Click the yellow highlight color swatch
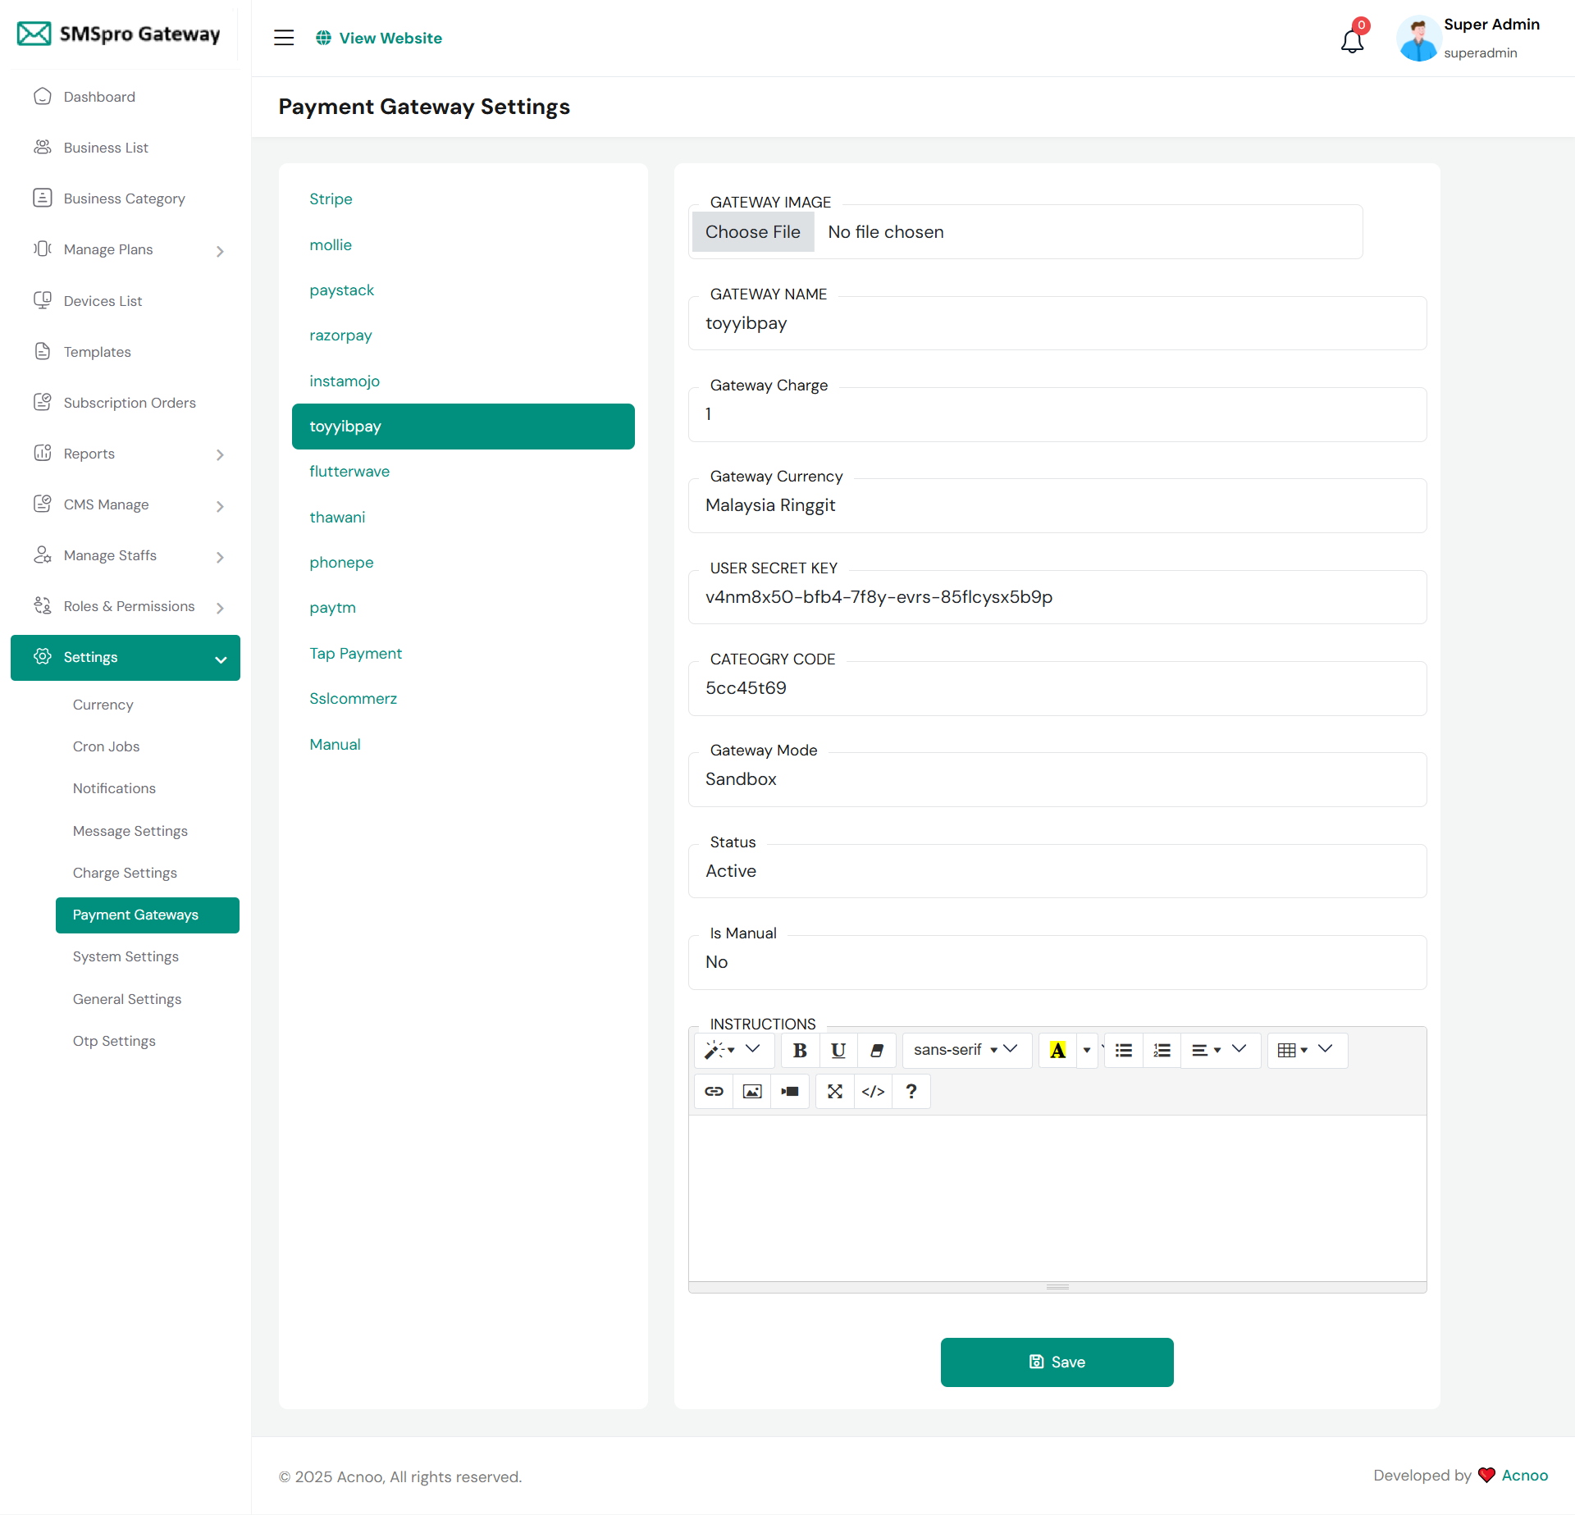 (x=1057, y=1050)
